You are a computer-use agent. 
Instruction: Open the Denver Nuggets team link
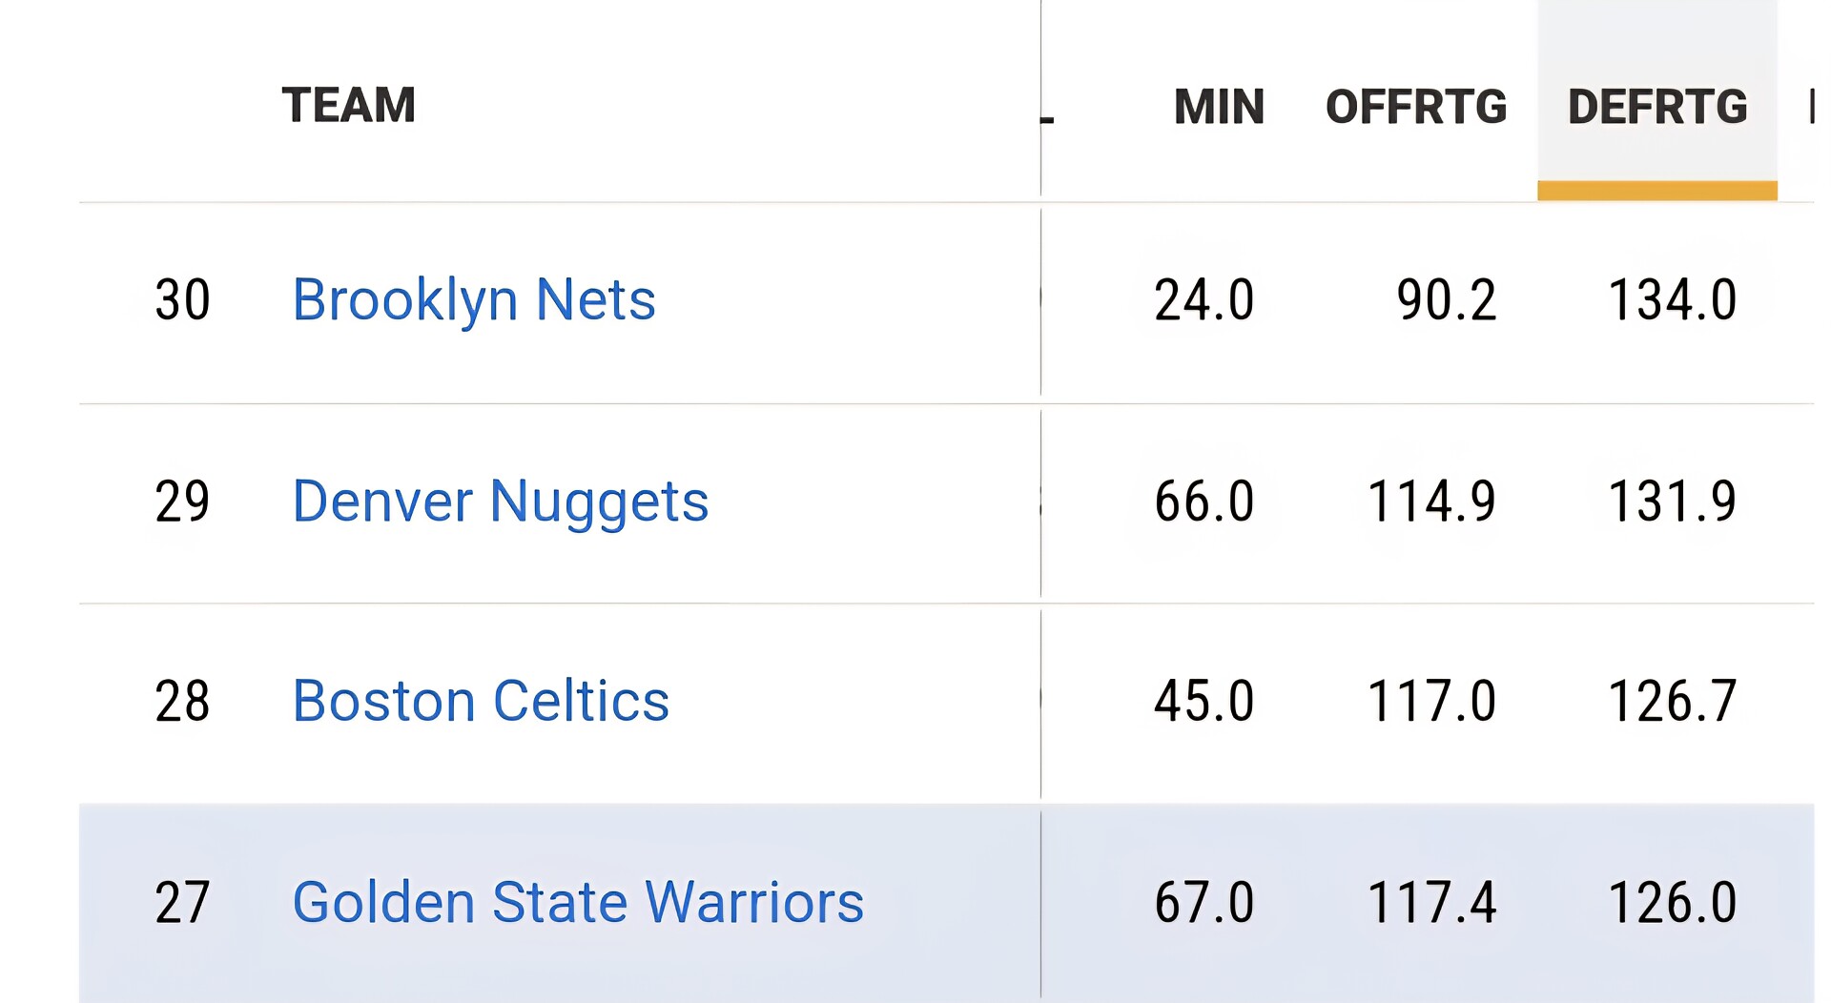coord(501,501)
